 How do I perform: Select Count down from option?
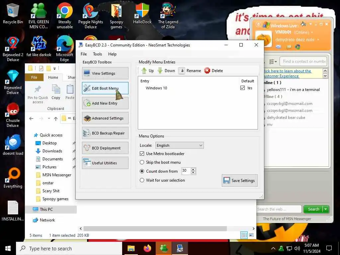(142, 171)
